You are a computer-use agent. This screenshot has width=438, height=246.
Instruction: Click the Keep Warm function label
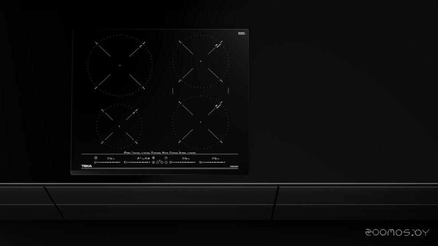tap(192, 153)
